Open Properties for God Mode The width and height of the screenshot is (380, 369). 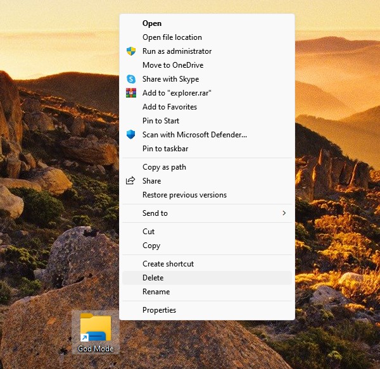[x=207, y=310]
